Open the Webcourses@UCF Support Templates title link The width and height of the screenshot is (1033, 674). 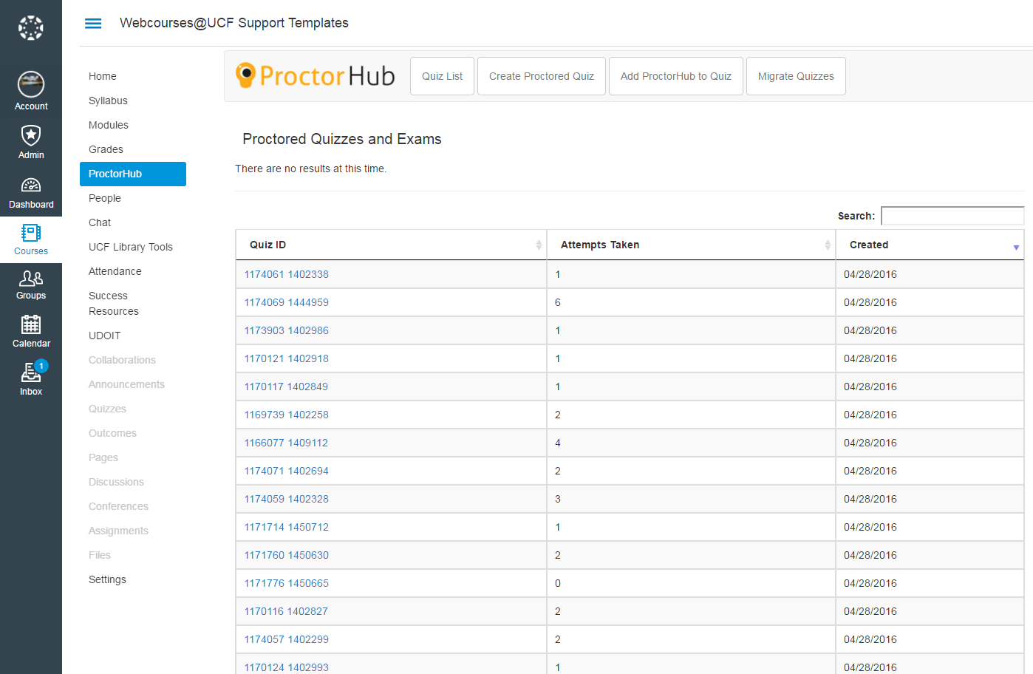[x=234, y=23]
